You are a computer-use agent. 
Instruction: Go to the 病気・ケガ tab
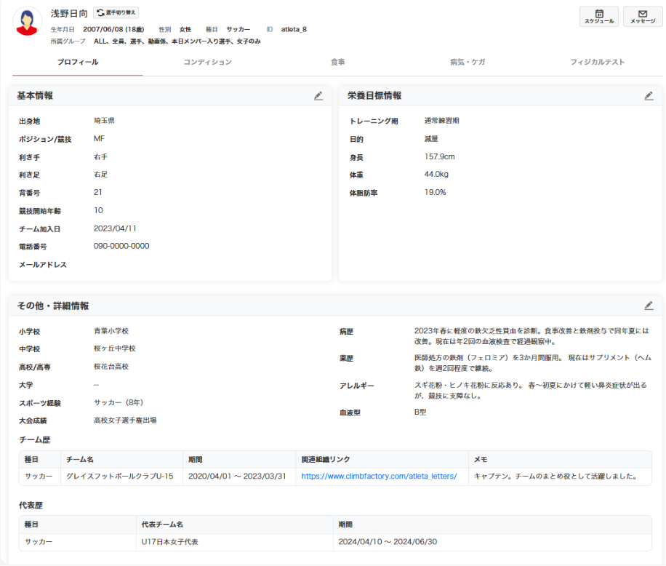point(468,63)
